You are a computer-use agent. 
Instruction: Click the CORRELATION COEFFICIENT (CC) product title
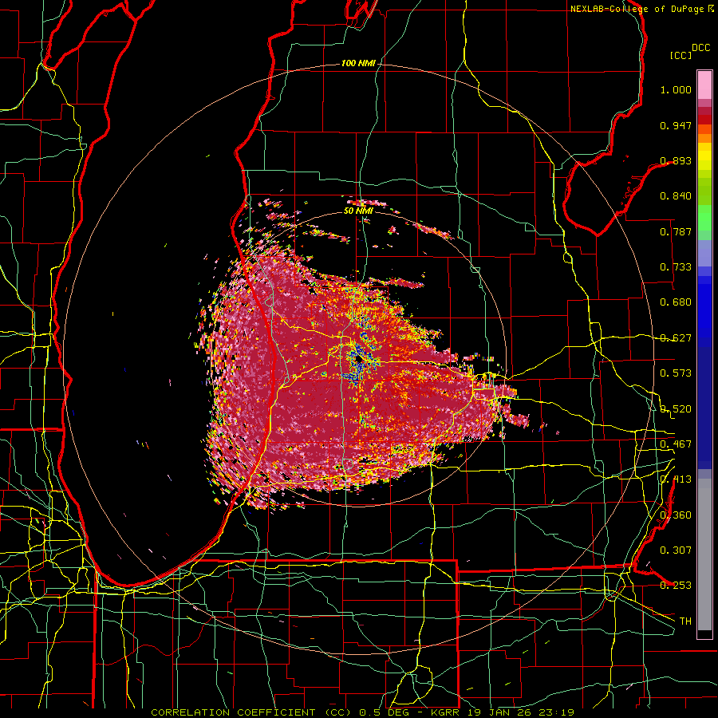coord(251,712)
